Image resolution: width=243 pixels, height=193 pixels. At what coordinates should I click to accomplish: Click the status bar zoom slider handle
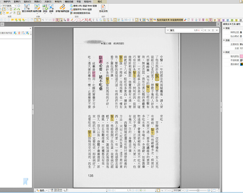(x=198, y=190)
